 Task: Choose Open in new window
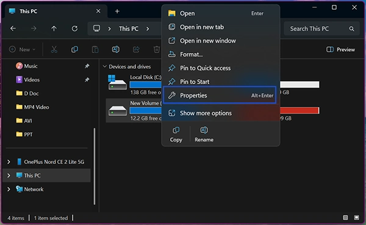(x=221, y=41)
